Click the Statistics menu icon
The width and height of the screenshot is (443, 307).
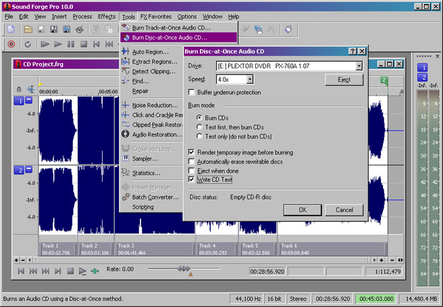point(126,172)
